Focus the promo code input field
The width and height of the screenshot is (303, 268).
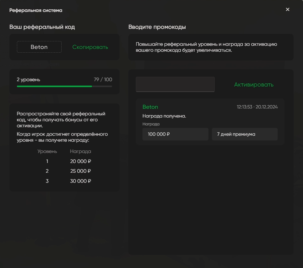pos(175,84)
